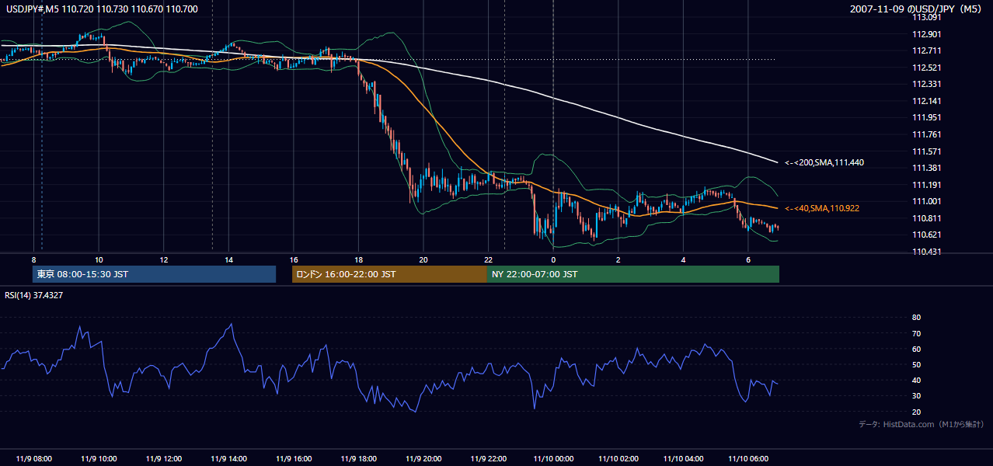
Task: Click hour label 14 under price chart
Action: point(229,259)
